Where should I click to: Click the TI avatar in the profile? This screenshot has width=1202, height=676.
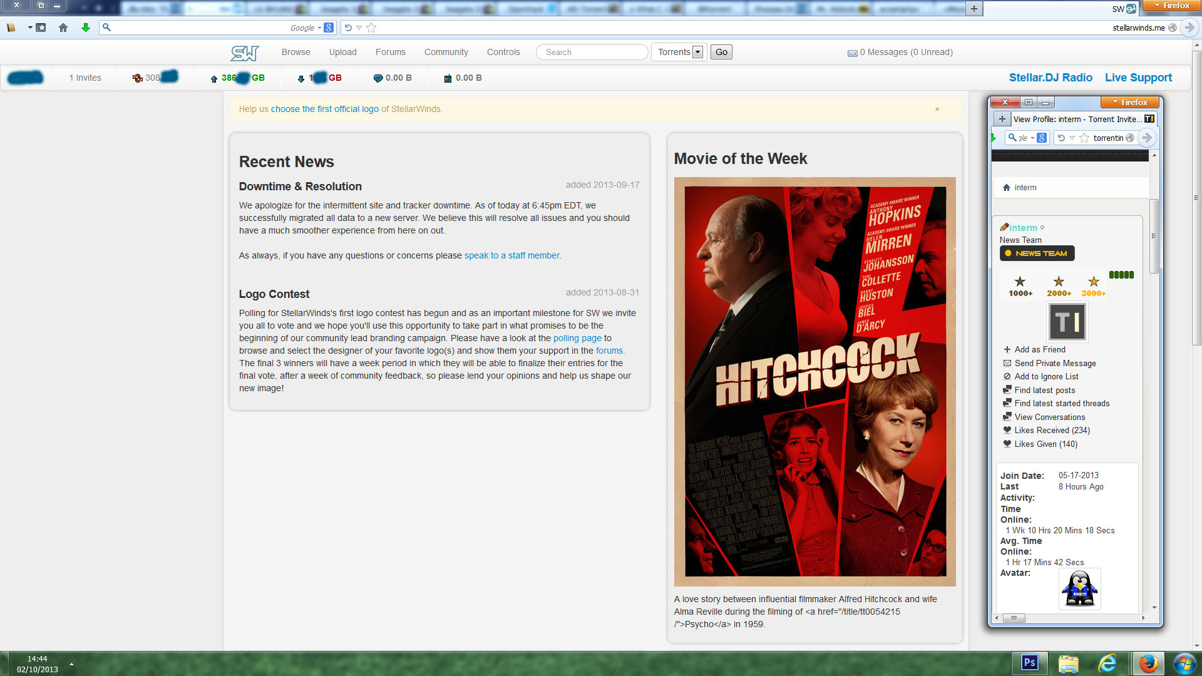[1067, 322]
